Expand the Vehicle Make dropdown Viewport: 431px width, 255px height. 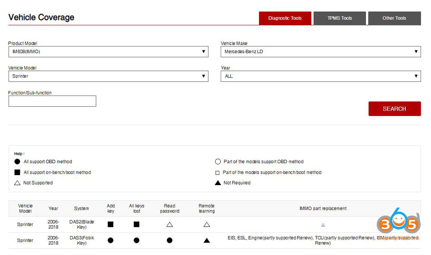pyautogui.click(x=321, y=52)
